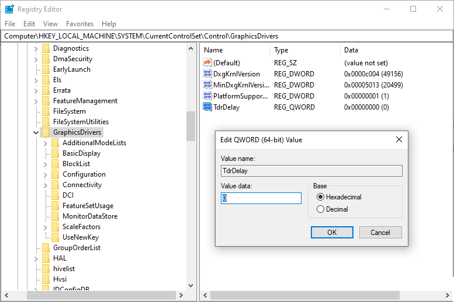Image resolution: width=454 pixels, height=302 pixels.
Task: Expand the FeatureManagement tree node
Action: click(x=36, y=101)
